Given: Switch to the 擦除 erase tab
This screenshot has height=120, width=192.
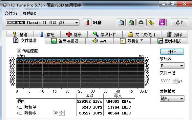Looking at the screenshot, I should coord(174,34).
